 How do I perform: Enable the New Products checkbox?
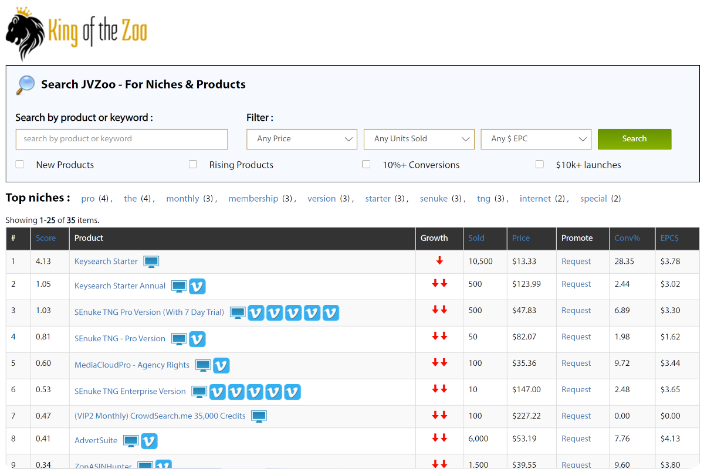pos(20,165)
